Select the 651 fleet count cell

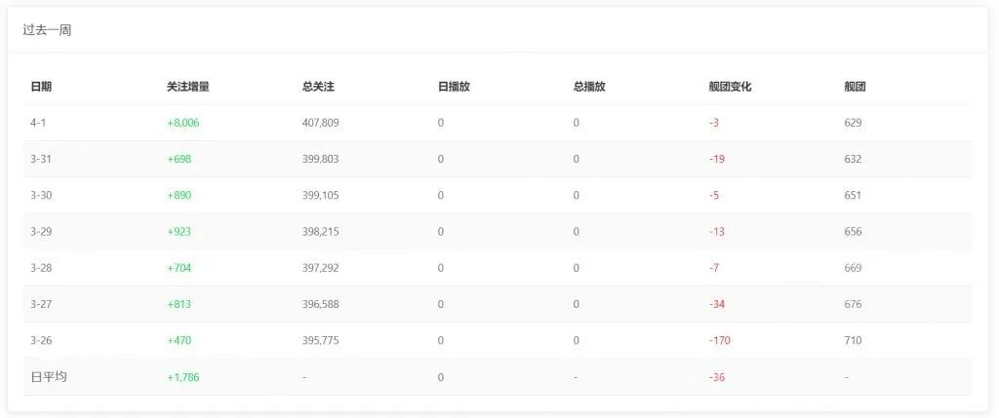[x=853, y=195]
